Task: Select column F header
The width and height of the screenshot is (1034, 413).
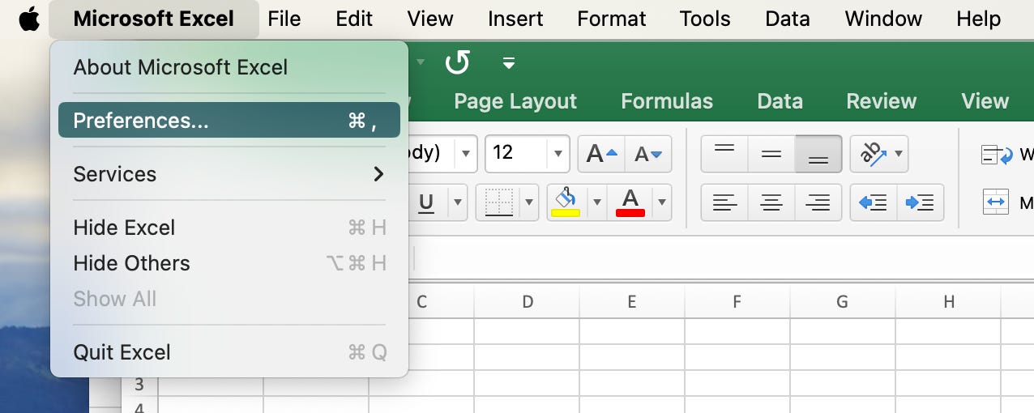Action: point(737,302)
